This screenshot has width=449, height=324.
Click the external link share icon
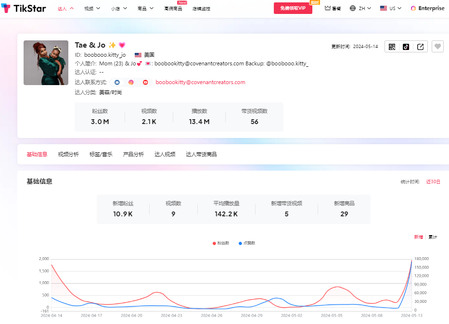point(420,47)
